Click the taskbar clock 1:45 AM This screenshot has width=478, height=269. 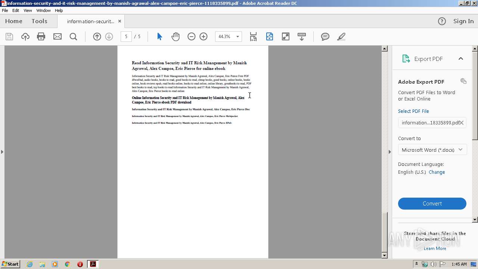click(x=459, y=264)
